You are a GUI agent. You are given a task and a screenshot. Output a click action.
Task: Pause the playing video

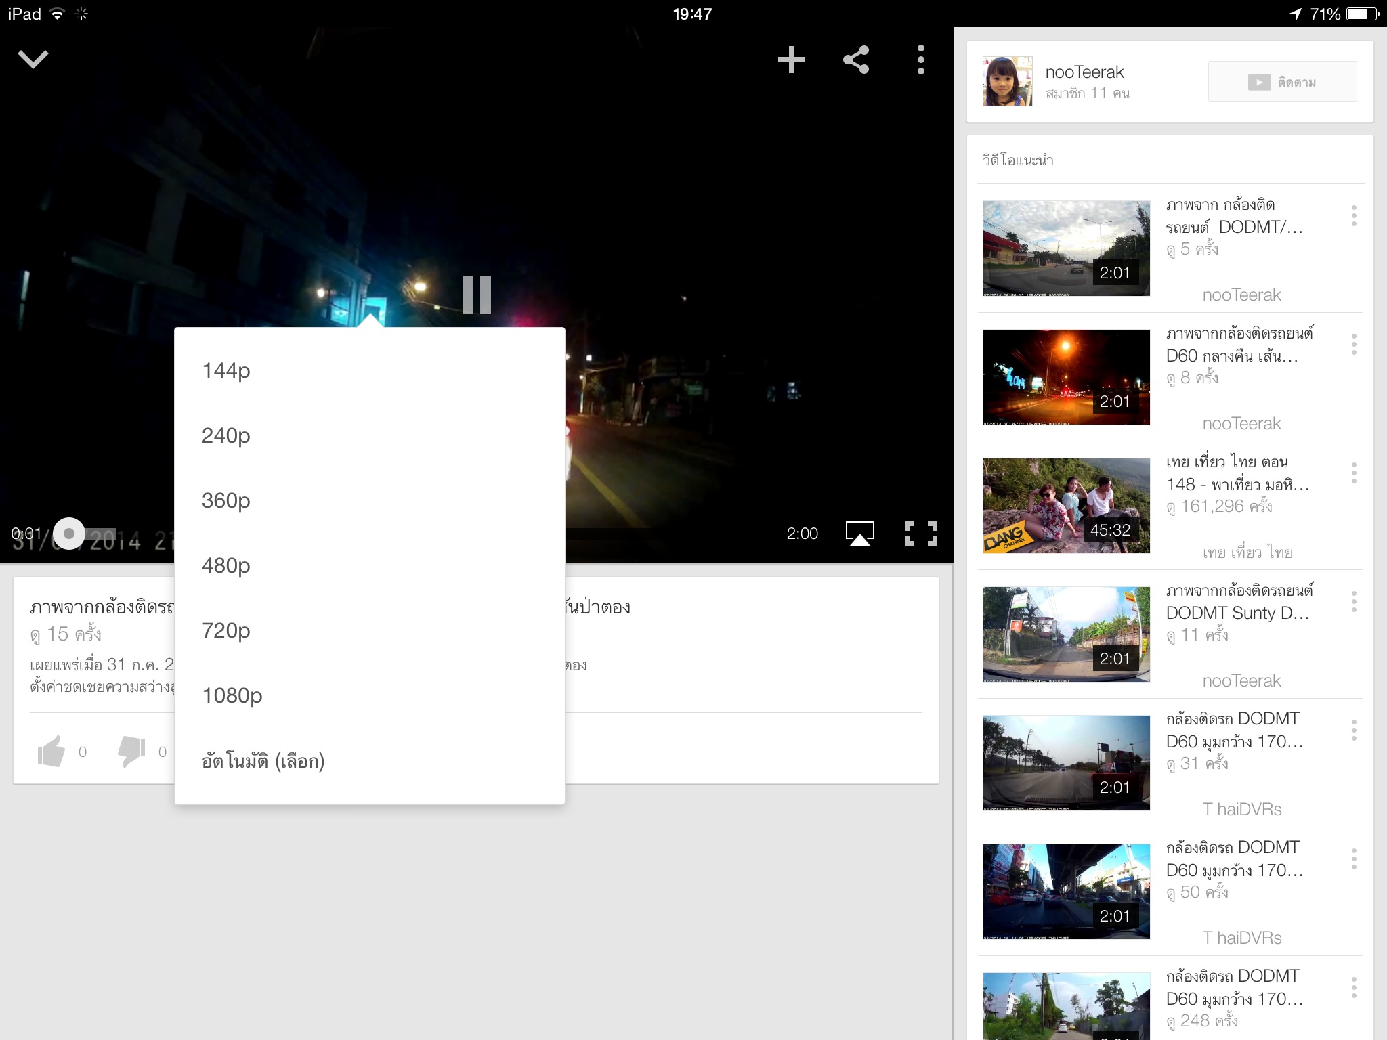click(x=476, y=295)
